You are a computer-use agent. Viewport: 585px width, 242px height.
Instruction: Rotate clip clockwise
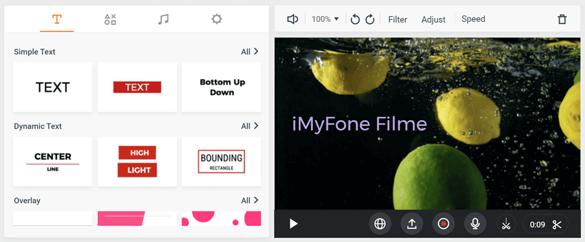click(x=370, y=19)
